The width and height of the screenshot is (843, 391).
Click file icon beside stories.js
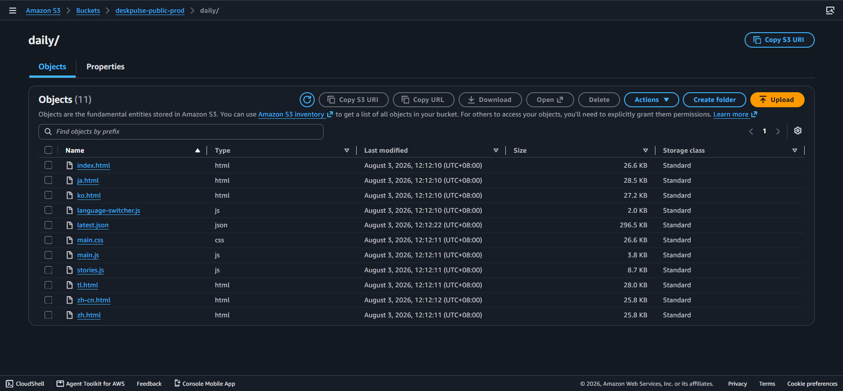69,270
